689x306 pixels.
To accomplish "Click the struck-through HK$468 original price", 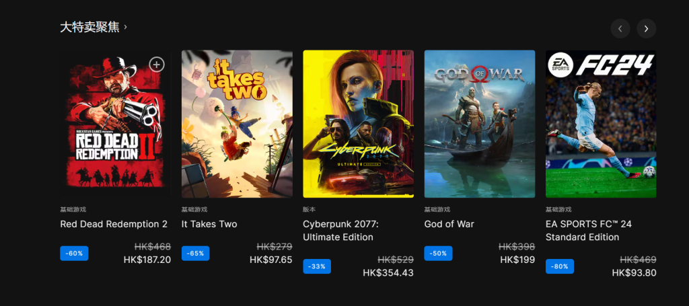I will point(153,247).
